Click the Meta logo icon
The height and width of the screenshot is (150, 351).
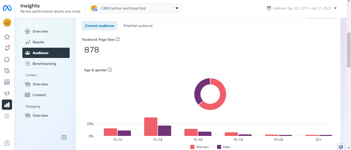coord(7,8)
